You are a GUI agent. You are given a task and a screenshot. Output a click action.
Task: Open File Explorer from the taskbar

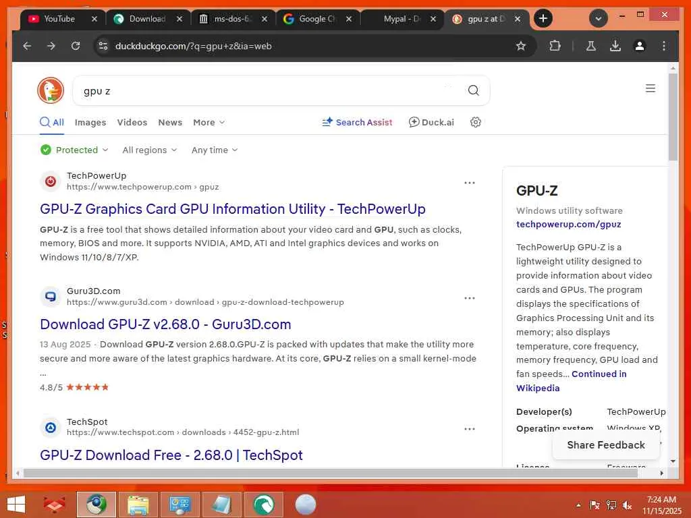tap(138, 505)
